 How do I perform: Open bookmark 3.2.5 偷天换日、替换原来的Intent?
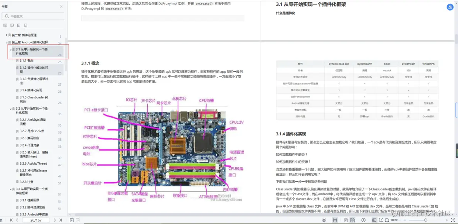(x=34, y=154)
